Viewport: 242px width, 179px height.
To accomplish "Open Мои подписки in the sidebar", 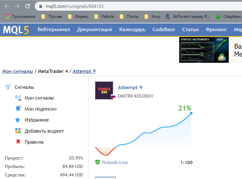I will (x=41, y=109).
